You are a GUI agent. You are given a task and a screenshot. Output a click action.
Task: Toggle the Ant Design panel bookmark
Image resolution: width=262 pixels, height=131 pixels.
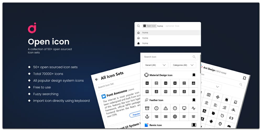(x=244, y=78)
